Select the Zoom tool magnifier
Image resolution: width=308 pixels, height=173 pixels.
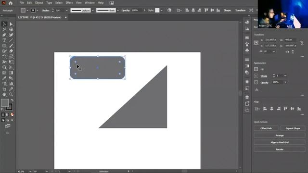pos(11,95)
